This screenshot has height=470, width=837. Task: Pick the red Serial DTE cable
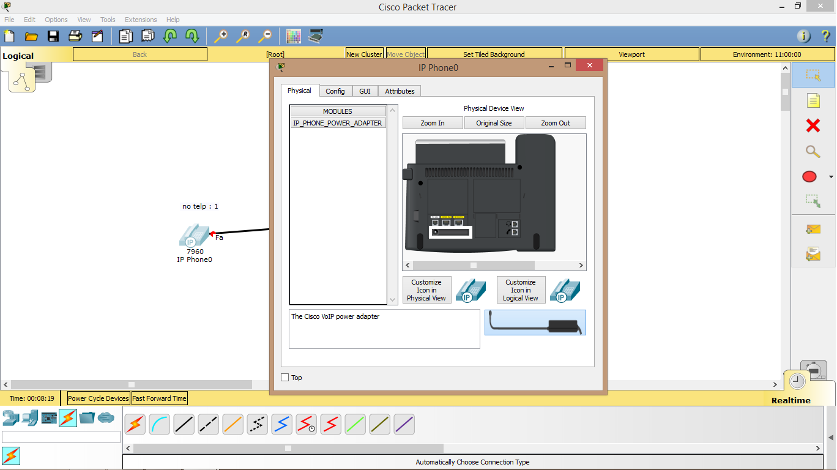coord(330,424)
